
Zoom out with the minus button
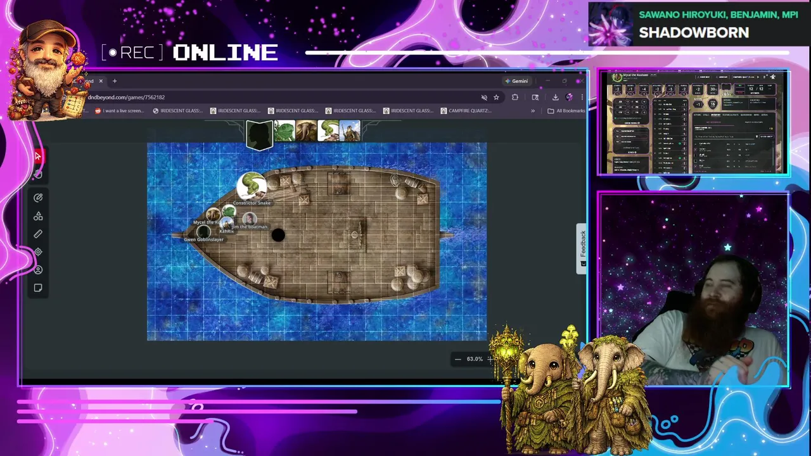tap(458, 359)
